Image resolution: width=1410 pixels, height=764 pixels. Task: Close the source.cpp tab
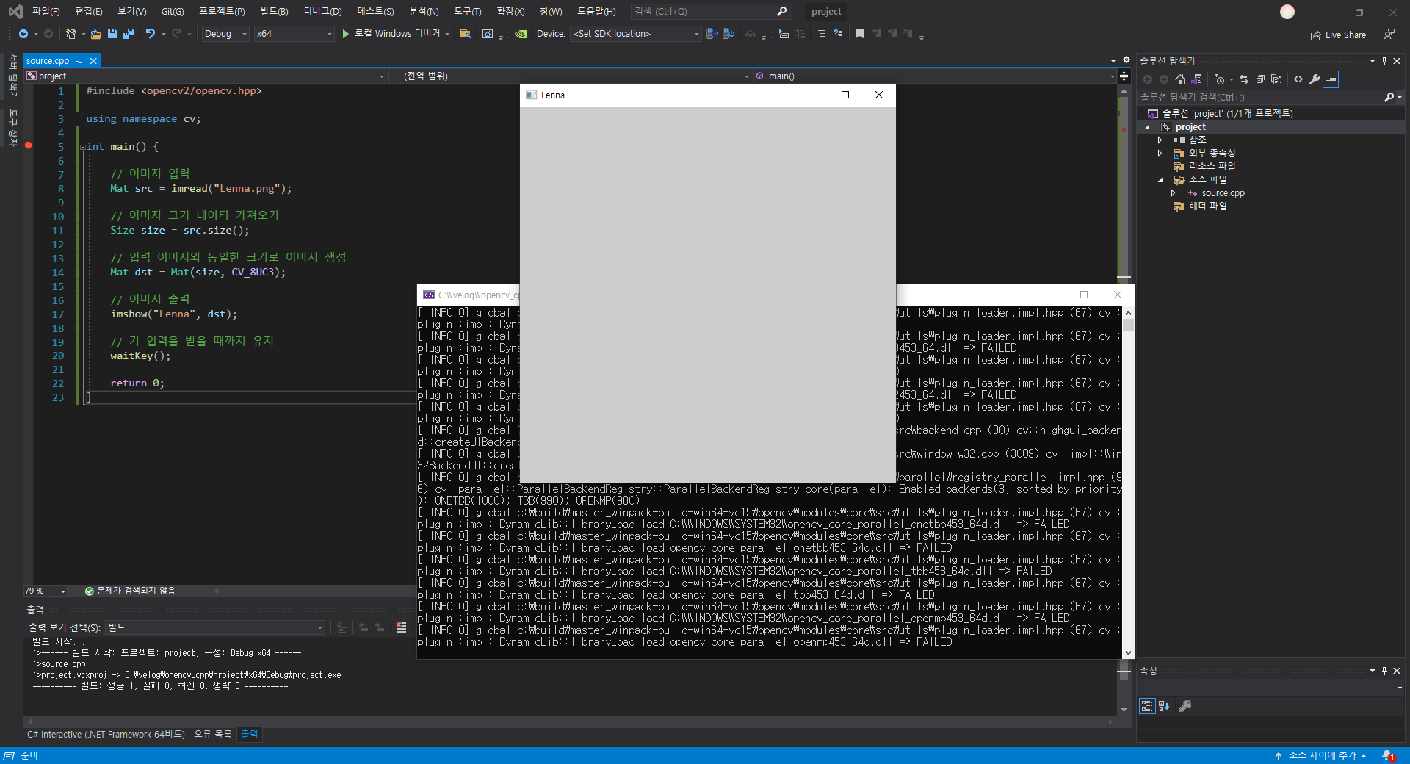point(93,61)
